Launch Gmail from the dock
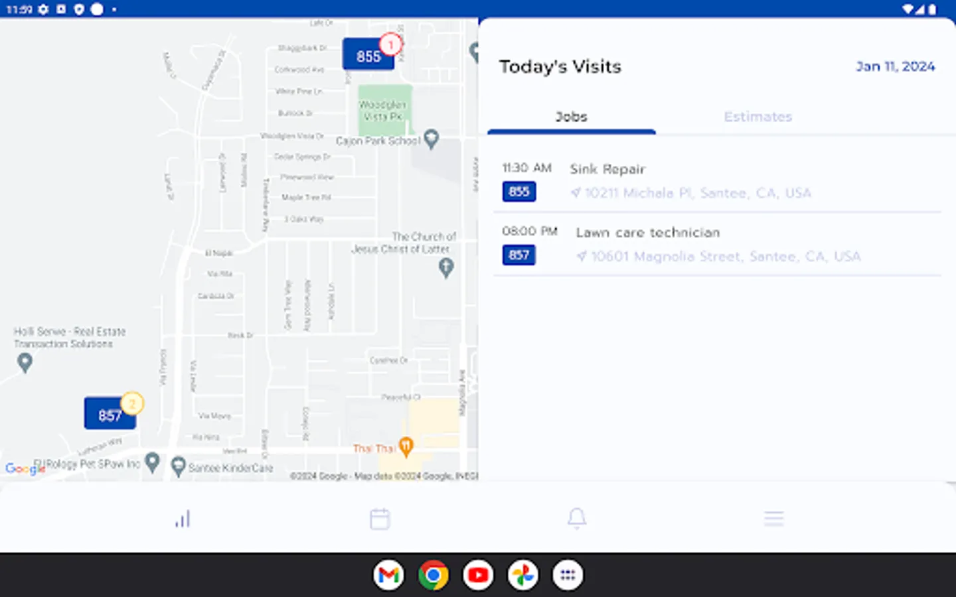This screenshot has height=597, width=956. [x=388, y=574]
